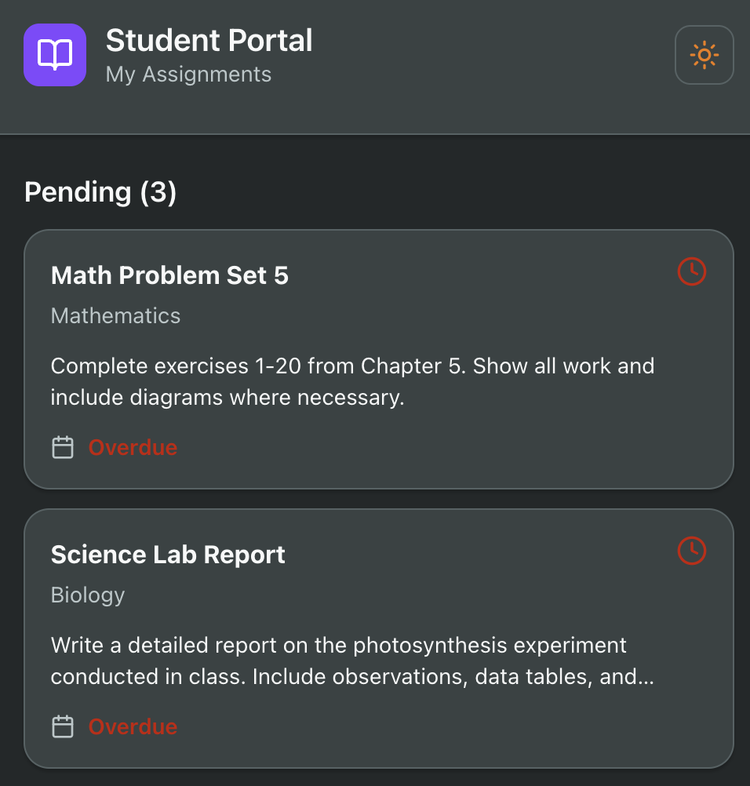Click the 'Write a detailed report' description line
Screen dimensions: 750x786
[x=339, y=646]
